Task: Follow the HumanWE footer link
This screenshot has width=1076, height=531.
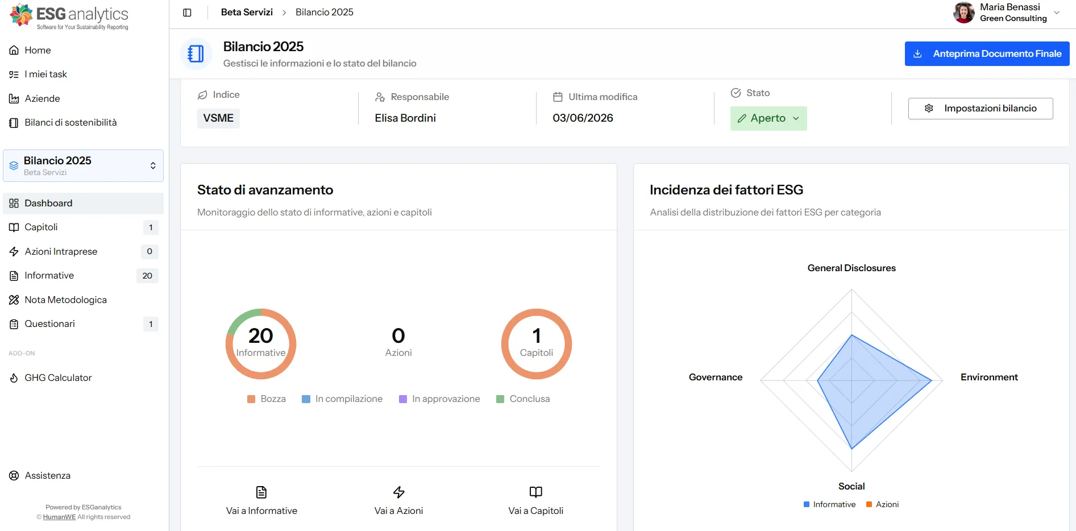Action: tap(59, 517)
